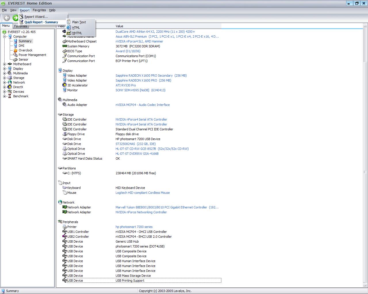This screenshot has height=294, width=368.
Task: Click the Printer row icon
Action: tap(64, 227)
